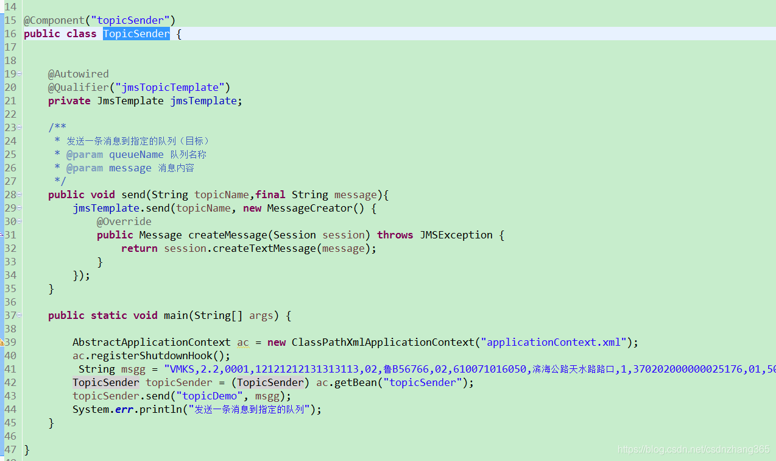Screen dimensions: 776x461
Task: Collapse the main method fold at line 37
Action: 19,315
